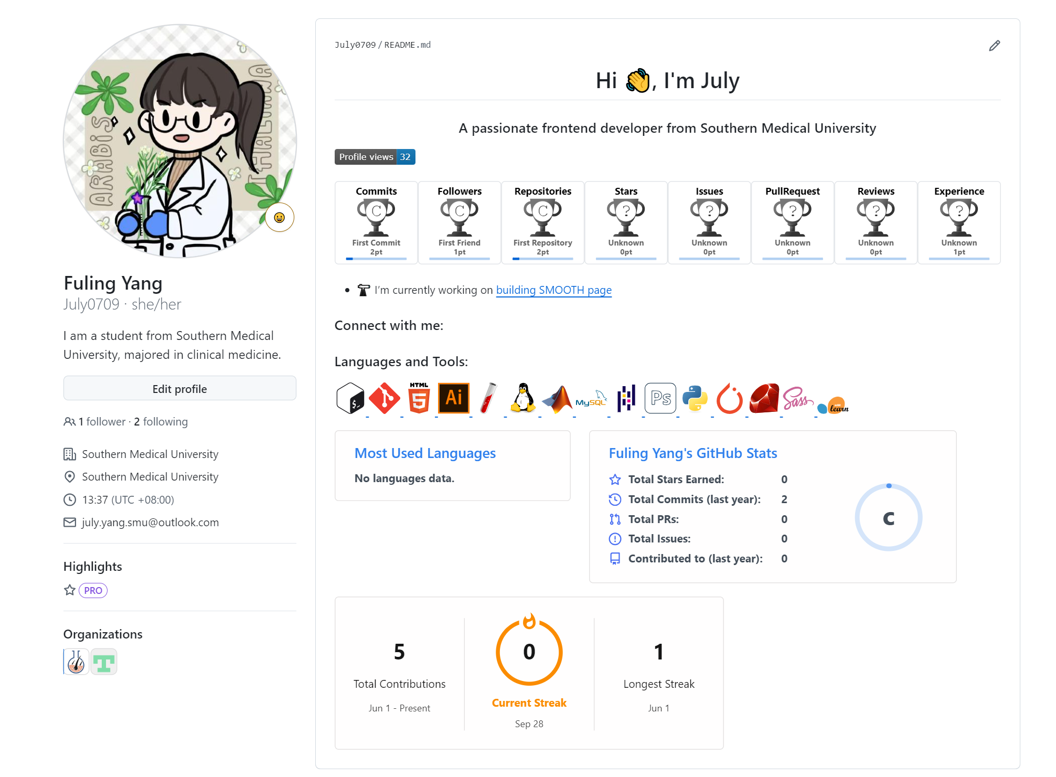Open the scikit-learn logo icon

833,406
